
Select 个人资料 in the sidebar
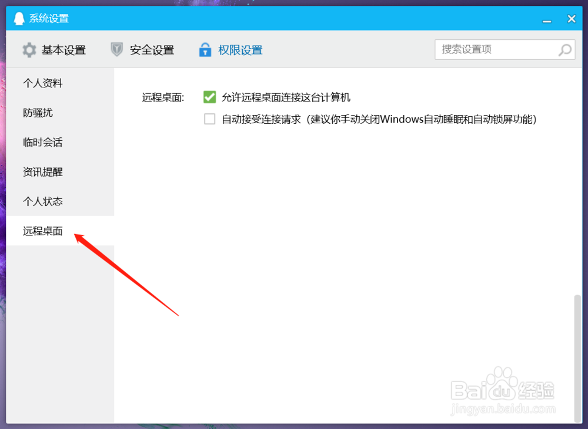click(x=42, y=83)
